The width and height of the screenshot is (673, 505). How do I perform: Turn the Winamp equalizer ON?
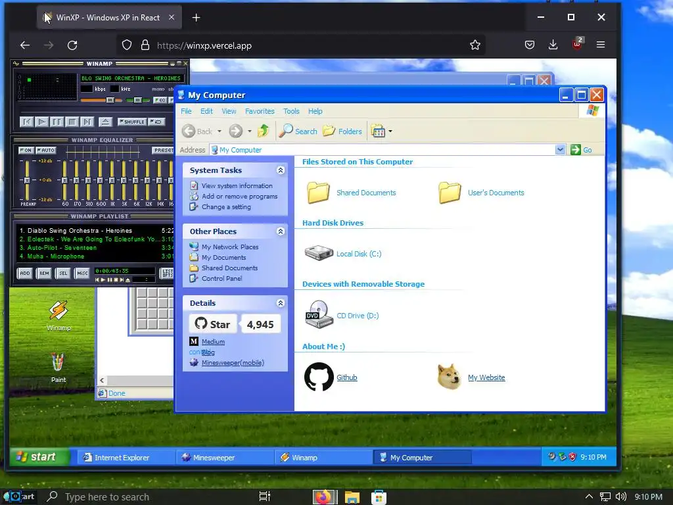[x=26, y=151]
